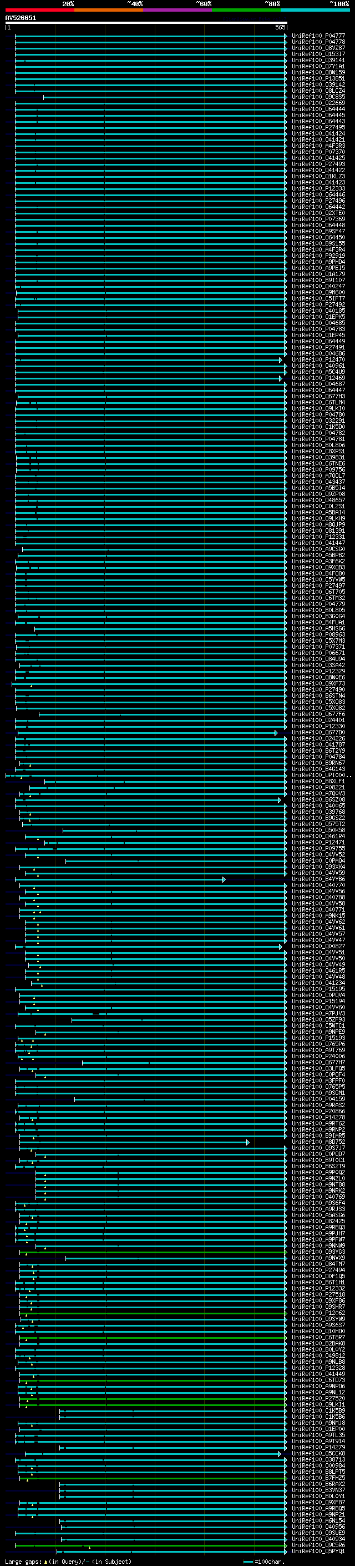Image resolution: width=355 pixels, height=1566 pixels.
Task: Select hit label UniRef100_P27494
Action: 318,1270
